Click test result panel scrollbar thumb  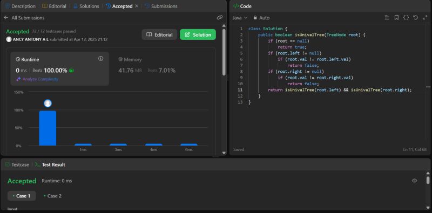point(428,180)
